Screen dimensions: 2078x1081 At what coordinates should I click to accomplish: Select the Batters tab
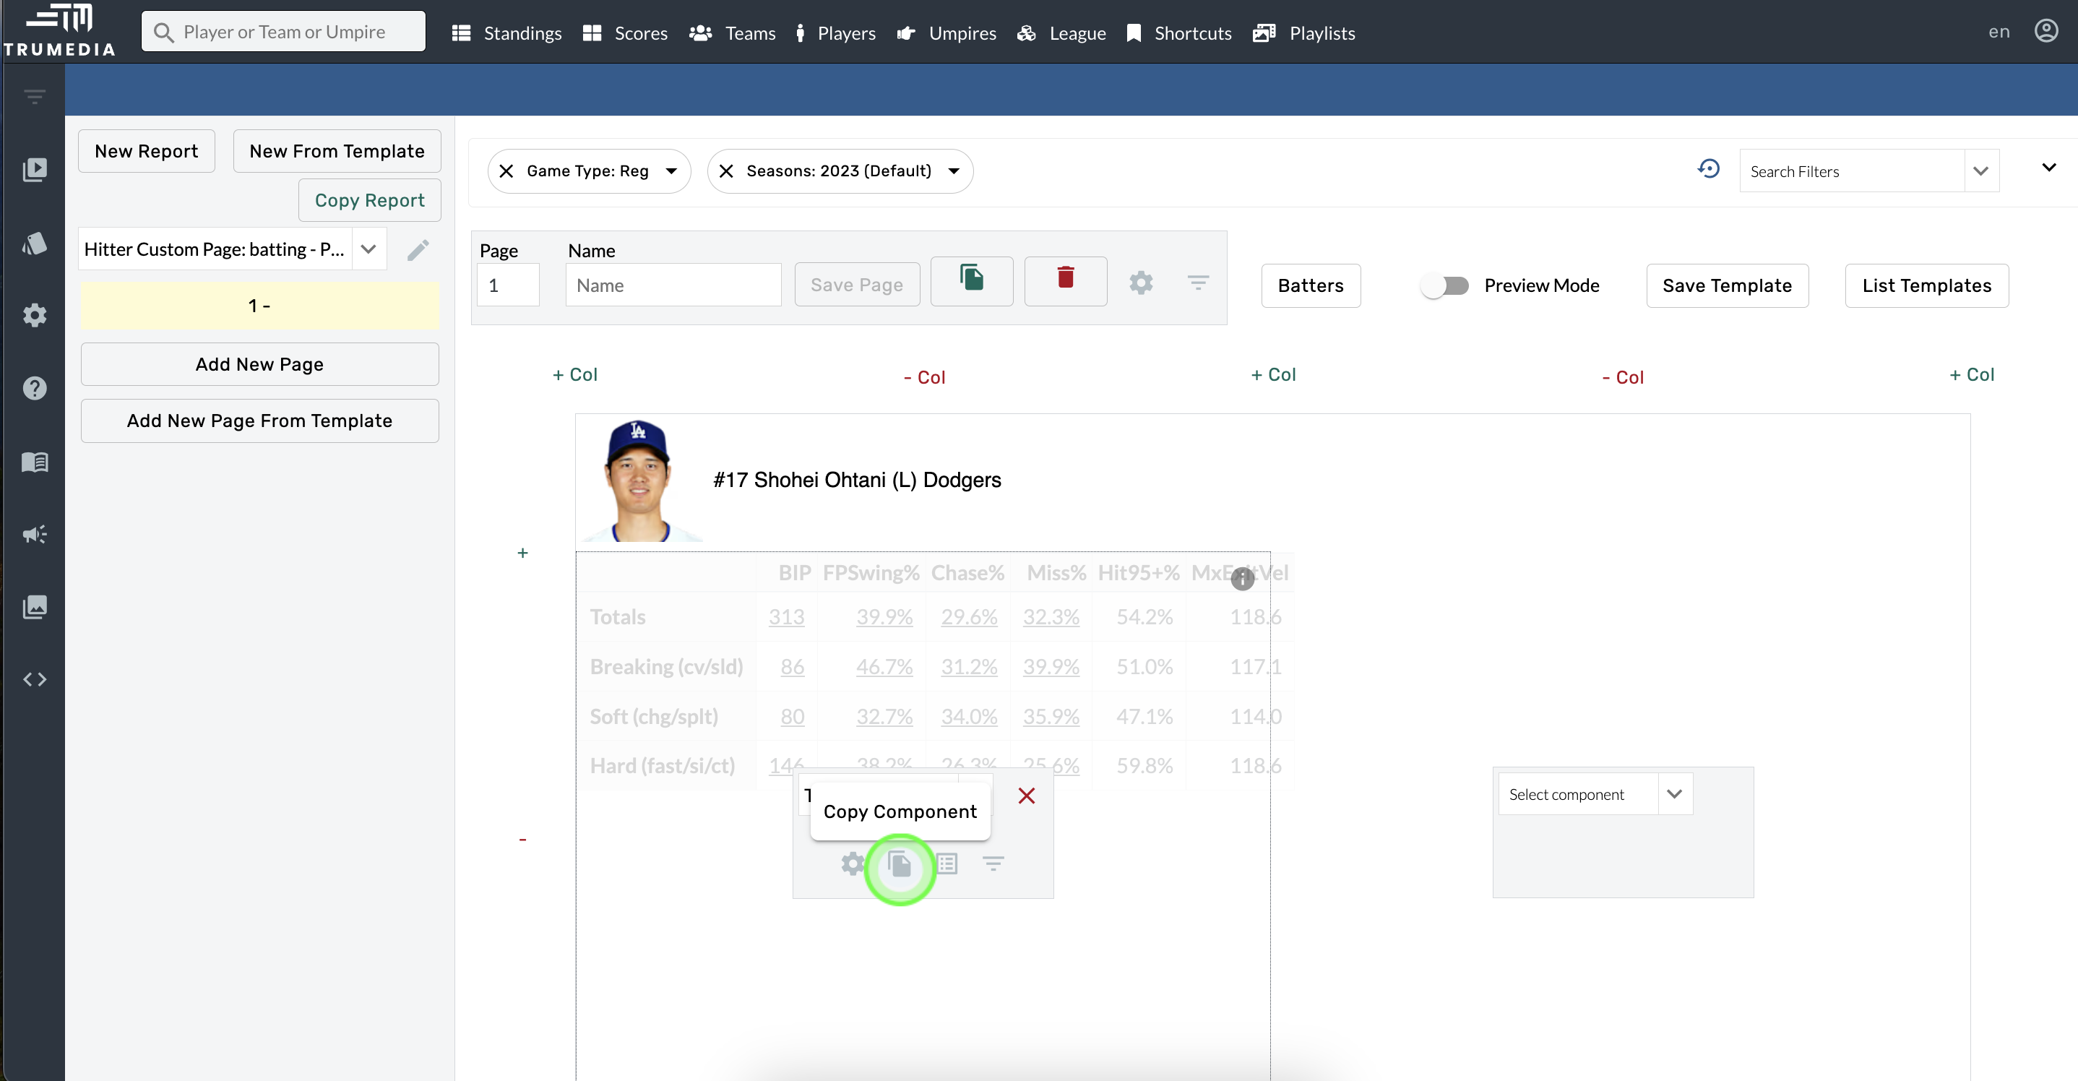1310,285
